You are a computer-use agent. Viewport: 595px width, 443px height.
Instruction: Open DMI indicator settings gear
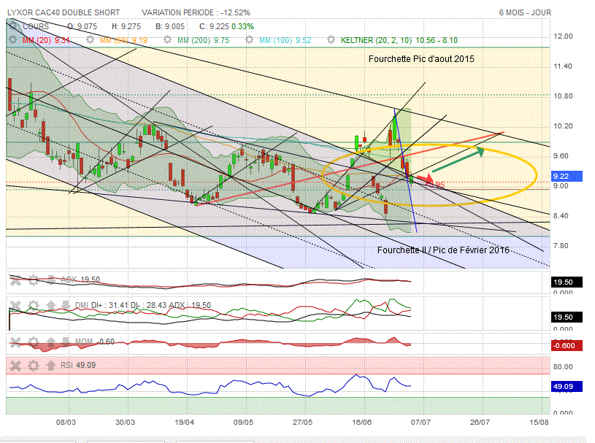click(x=34, y=306)
